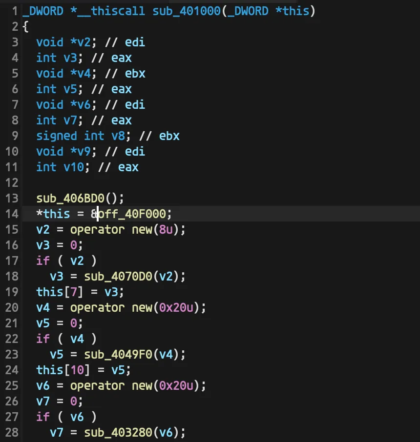Click the *this parameter in signature
Image resolution: width=420 pixels, height=442 pixels.
coord(293,11)
